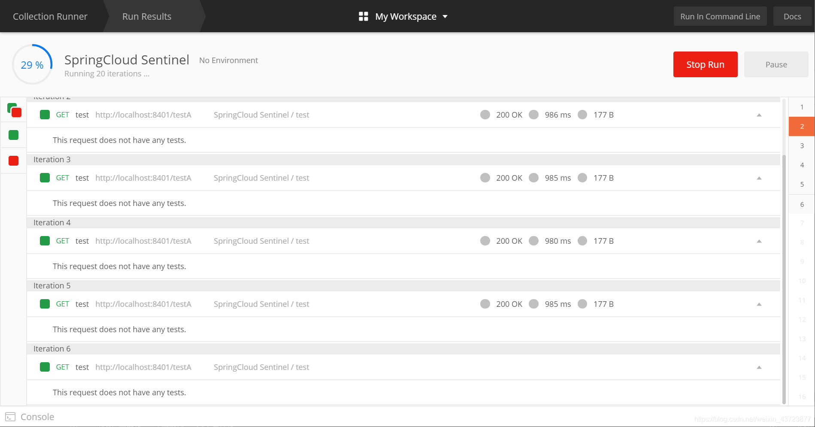This screenshot has width=815, height=427.
Task: Collapse the Iteration 6 request details
Action: pos(759,367)
